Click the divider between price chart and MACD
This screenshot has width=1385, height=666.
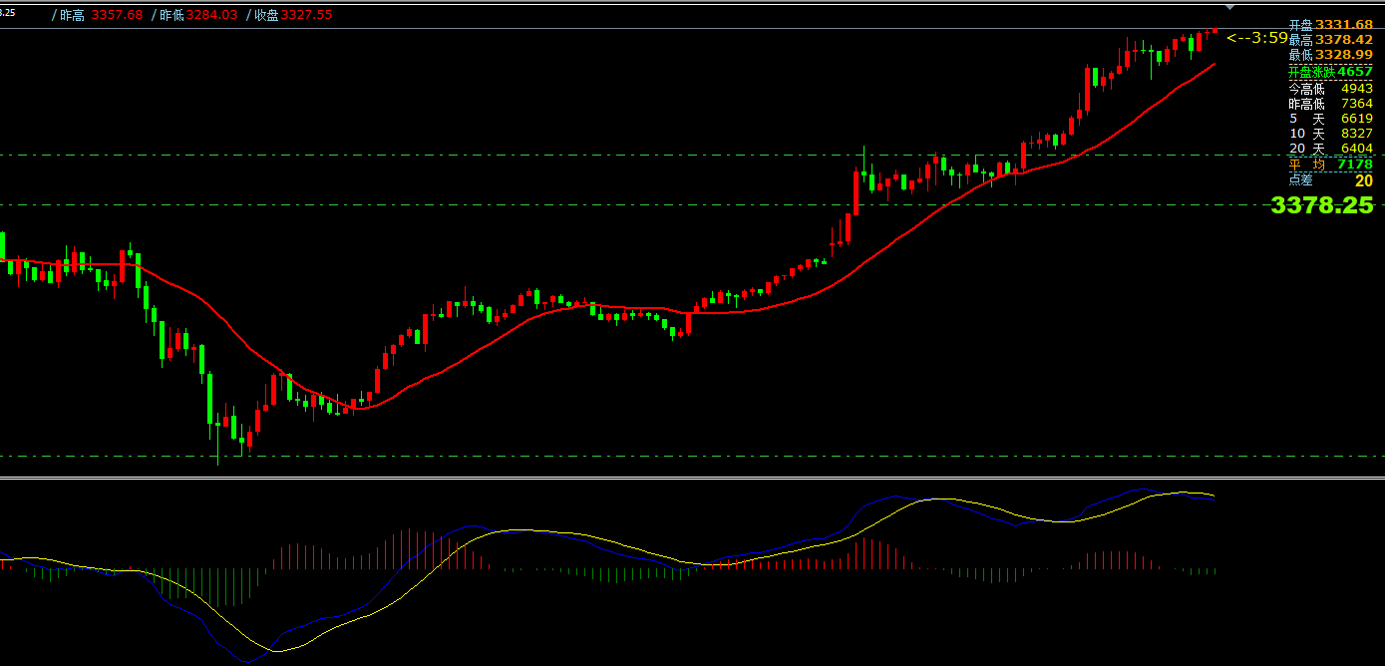coord(692,478)
